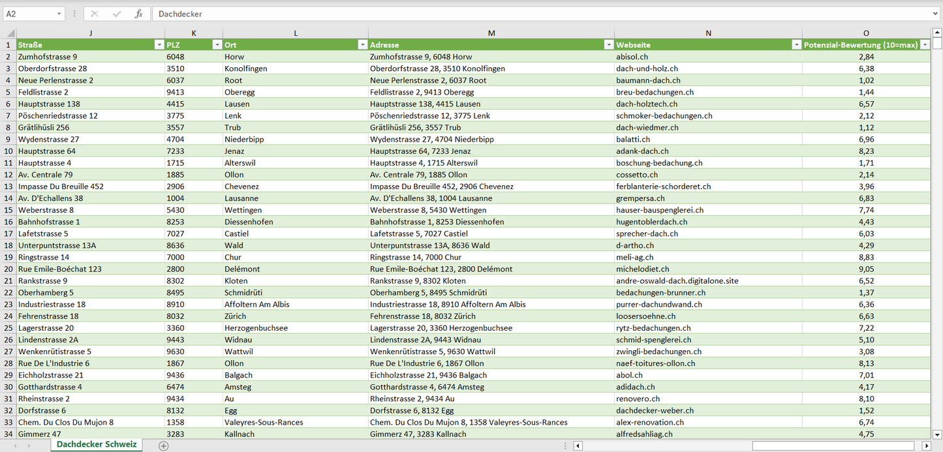Add a new sheet with the plus icon
The width and height of the screenshot is (943, 452).
[x=164, y=446]
